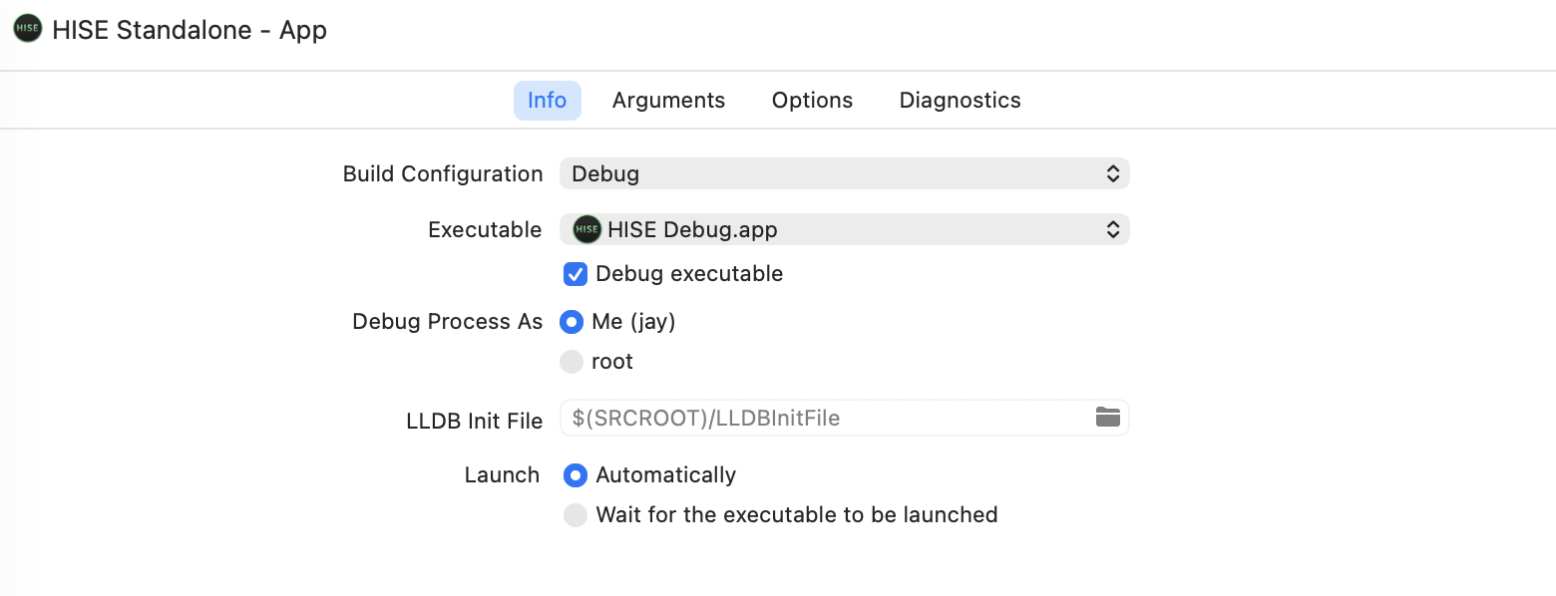Viewport: 1556px width, 596px height.
Task: Switch to the Options tab
Action: click(x=811, y=100)
